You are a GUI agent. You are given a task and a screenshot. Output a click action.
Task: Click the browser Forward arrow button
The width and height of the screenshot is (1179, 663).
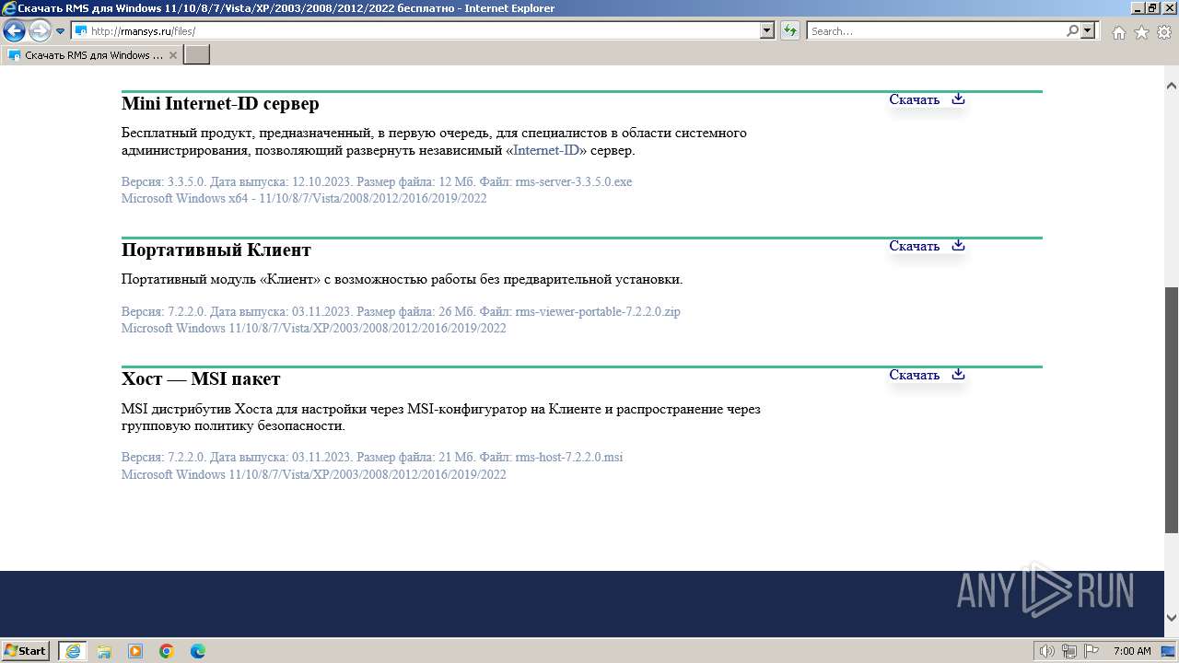[40, 31]
